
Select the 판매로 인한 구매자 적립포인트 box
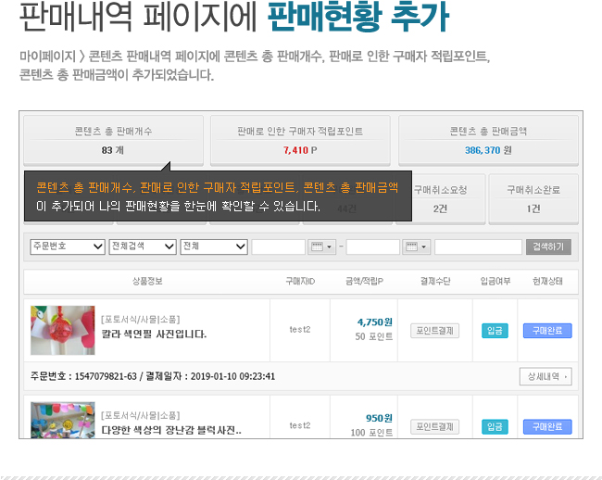(x=300, y=141)
